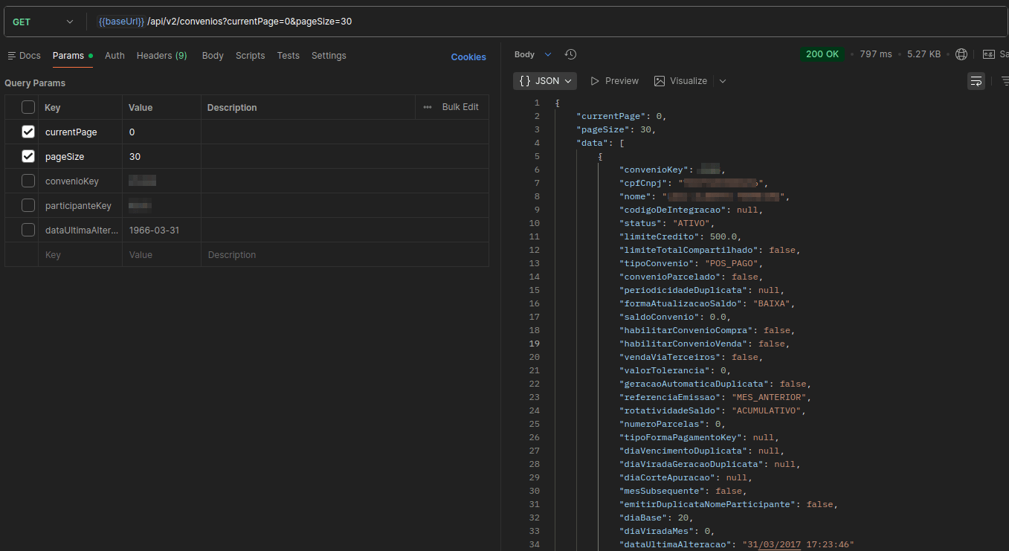The image size is (1009, 551).
Task: Open the Headers (9) tab
Action: pos(161,56)
